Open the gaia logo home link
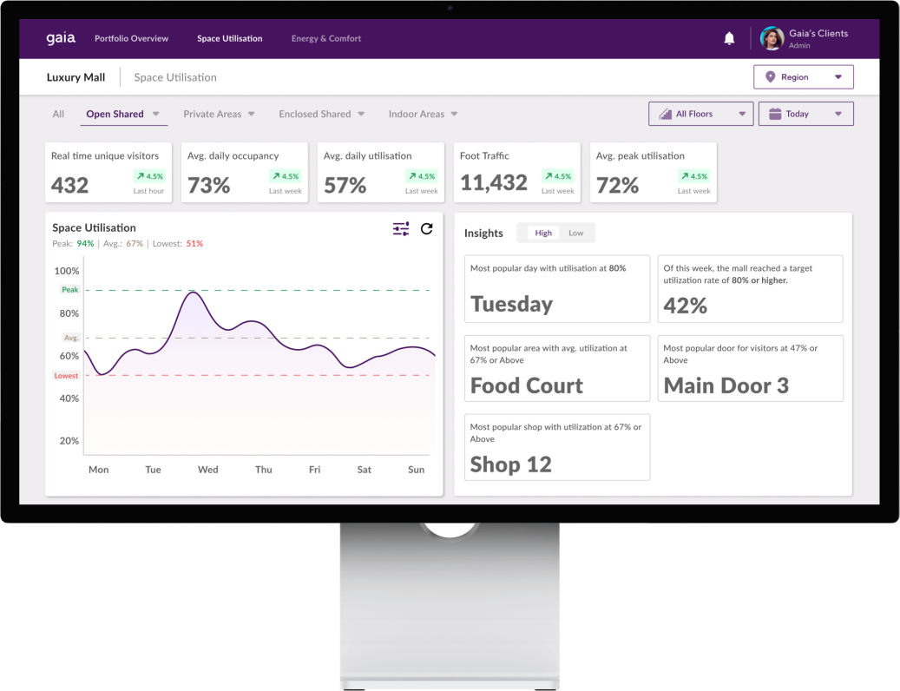 coord(60,37)
